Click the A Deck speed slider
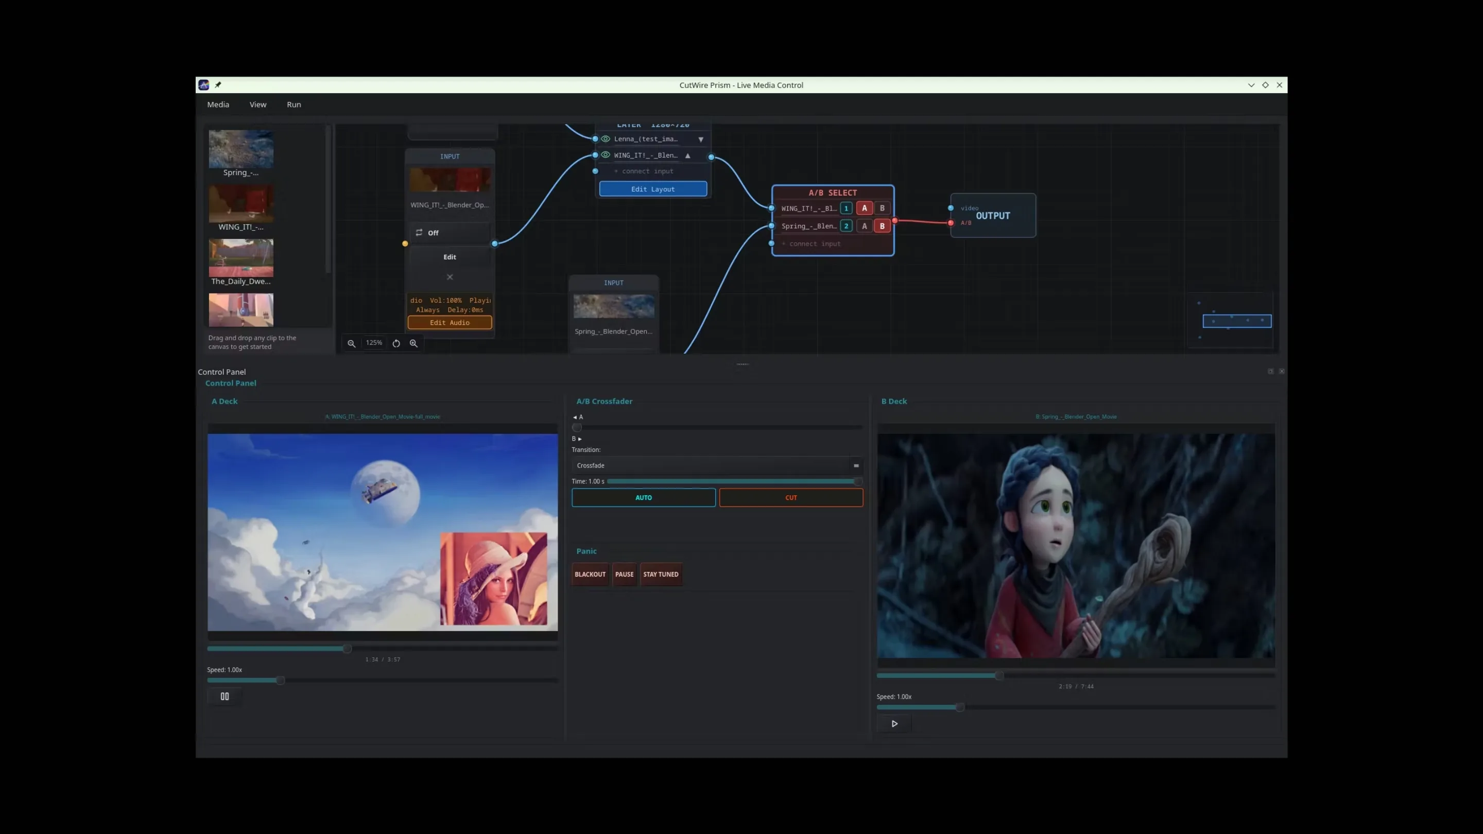 tap(382, 680)
